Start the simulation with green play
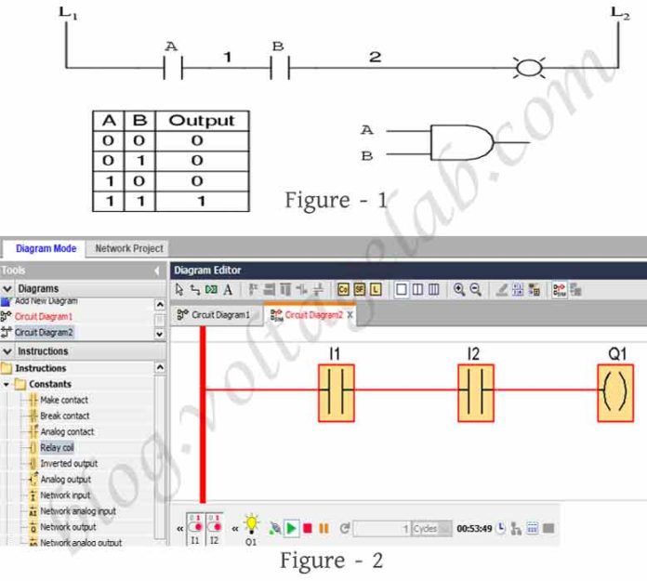This screenshot has height=581, width=647. 291,528
